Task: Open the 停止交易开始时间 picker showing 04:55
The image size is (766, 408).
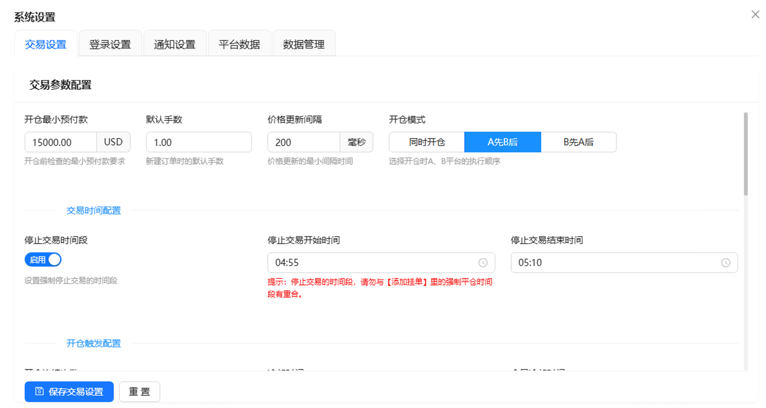Action: pyautogui.click(x=381, y=263)
